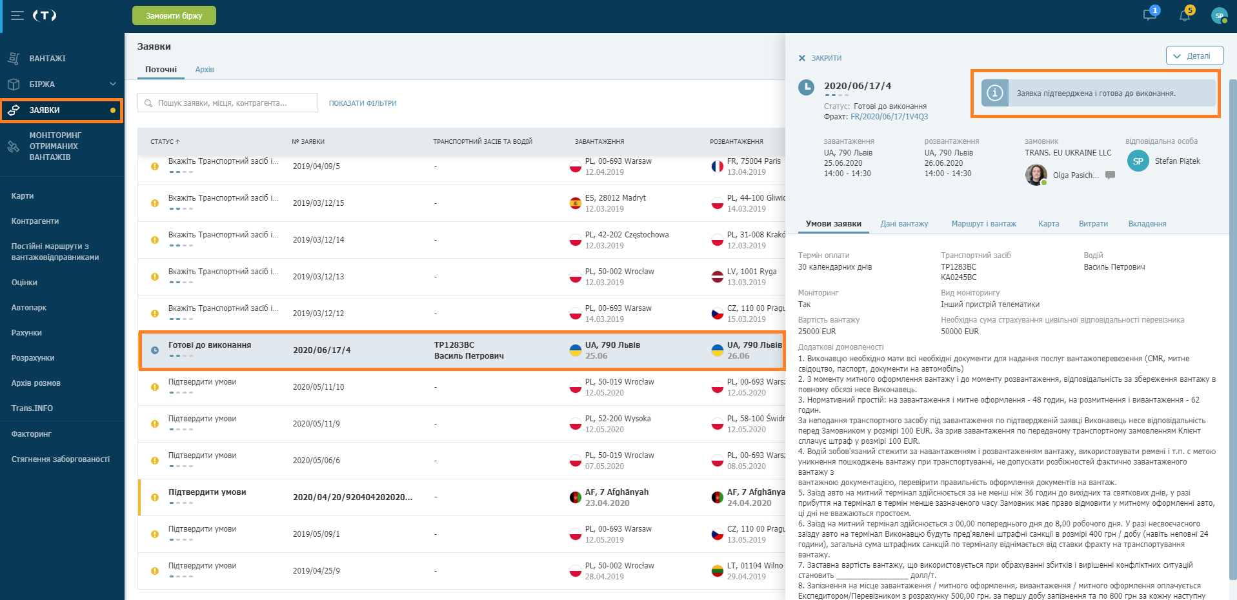Open Оцінки in sidebar
This screenshot has height=600, width=1237.
tap(25, 283)
